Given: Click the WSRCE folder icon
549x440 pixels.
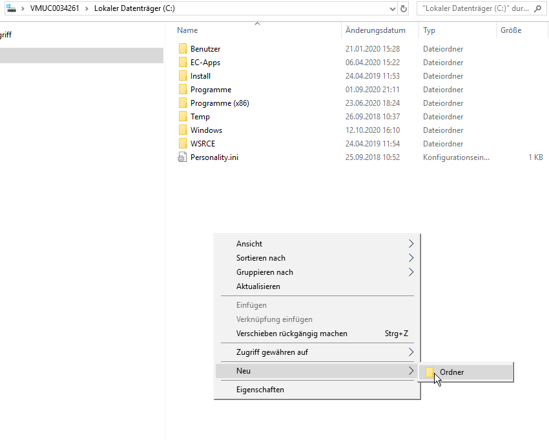Looking at the screenshot, I should coord(183,144).
